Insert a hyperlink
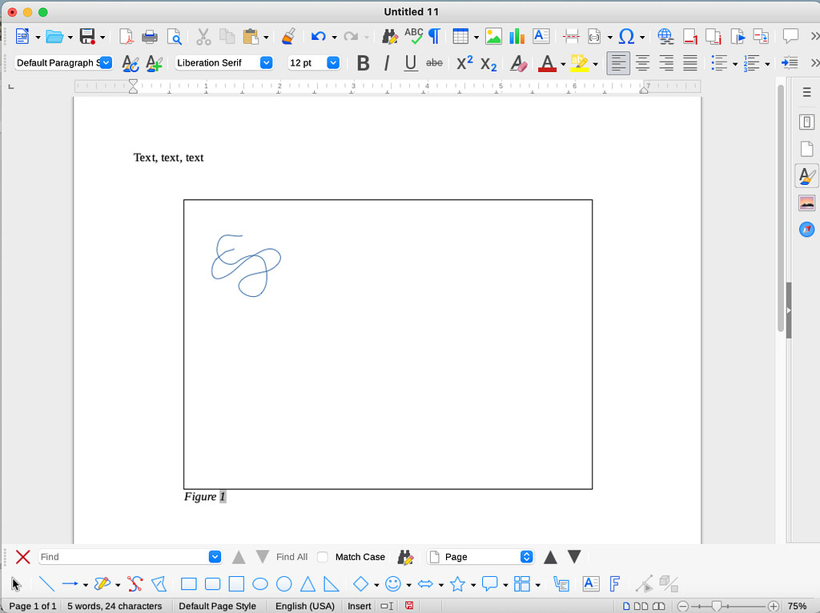The image size is (820, 613). point(665,36)
